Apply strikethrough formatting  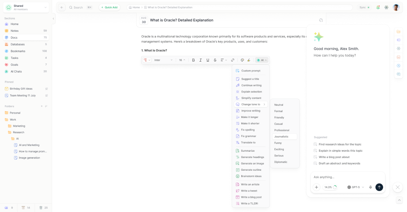215,60
